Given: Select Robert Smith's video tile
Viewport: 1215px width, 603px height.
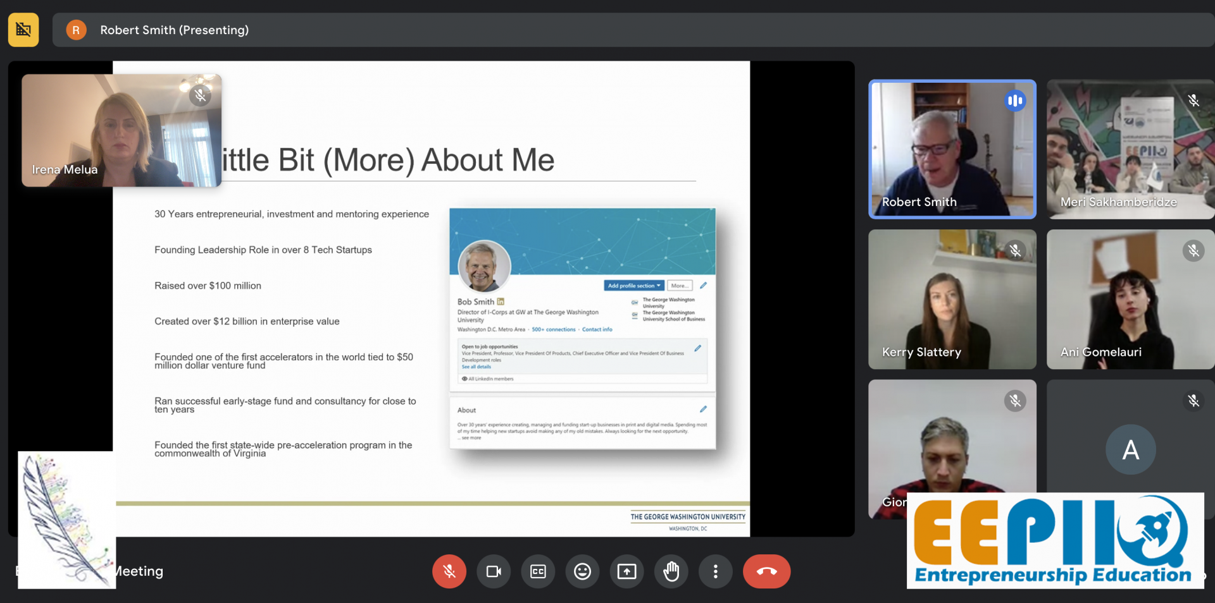Looking at the screenshot, I should pos(952,149).
